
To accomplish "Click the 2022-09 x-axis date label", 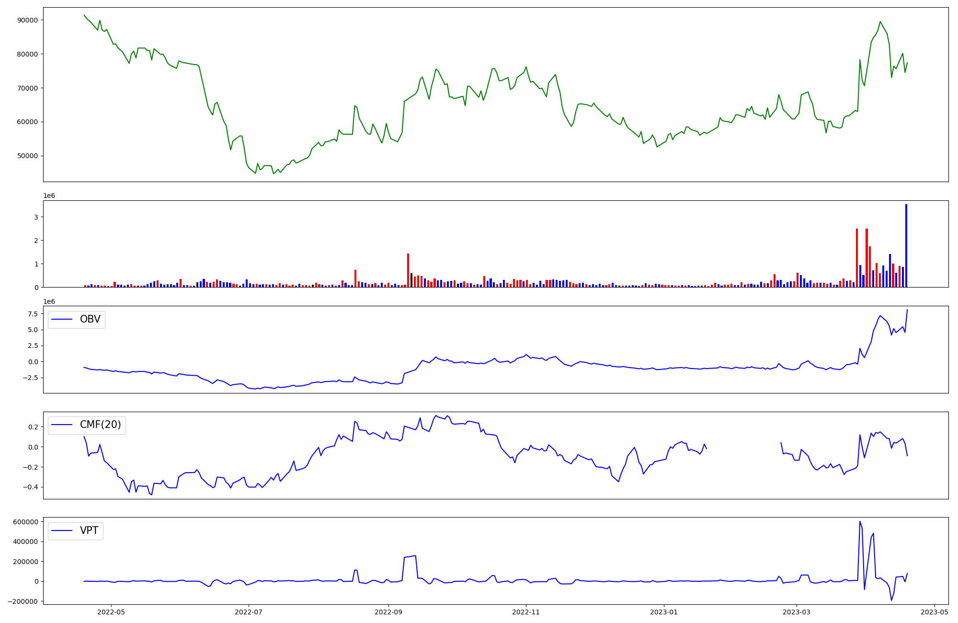I will [388, 611].
